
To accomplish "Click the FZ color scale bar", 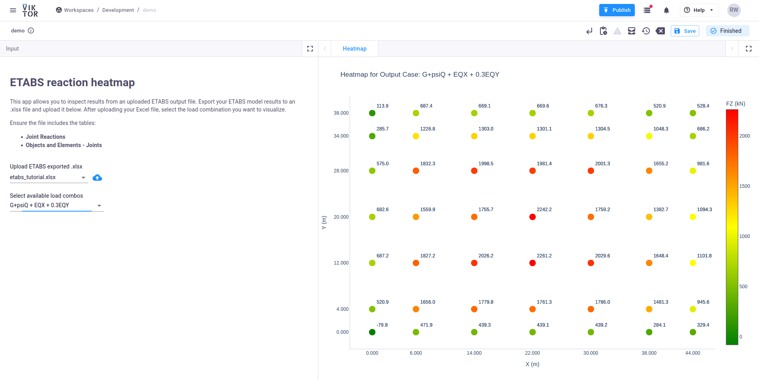I will click(x=732, y=227).
